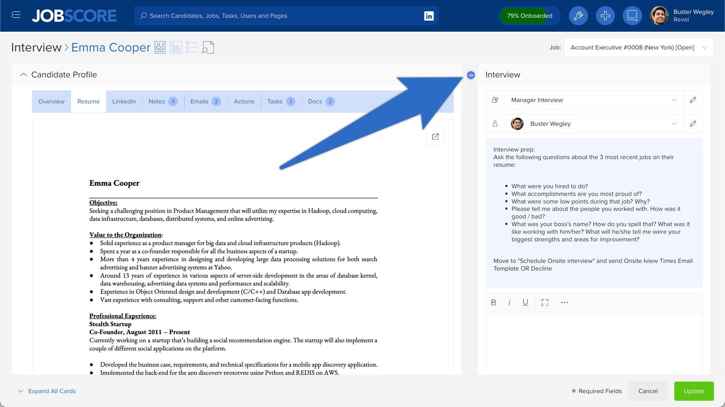Toggle italic formatting in notes editor
725x407 pixels.
509,303
